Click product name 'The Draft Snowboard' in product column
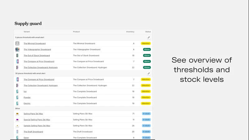This screenshot has width=249, height=140. (x=83, y=132)
